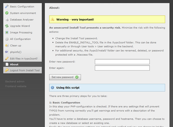Click the All Configuration gear icon
Screen dimensions: 173x127
pyautogui.click(x=7, y=39)
